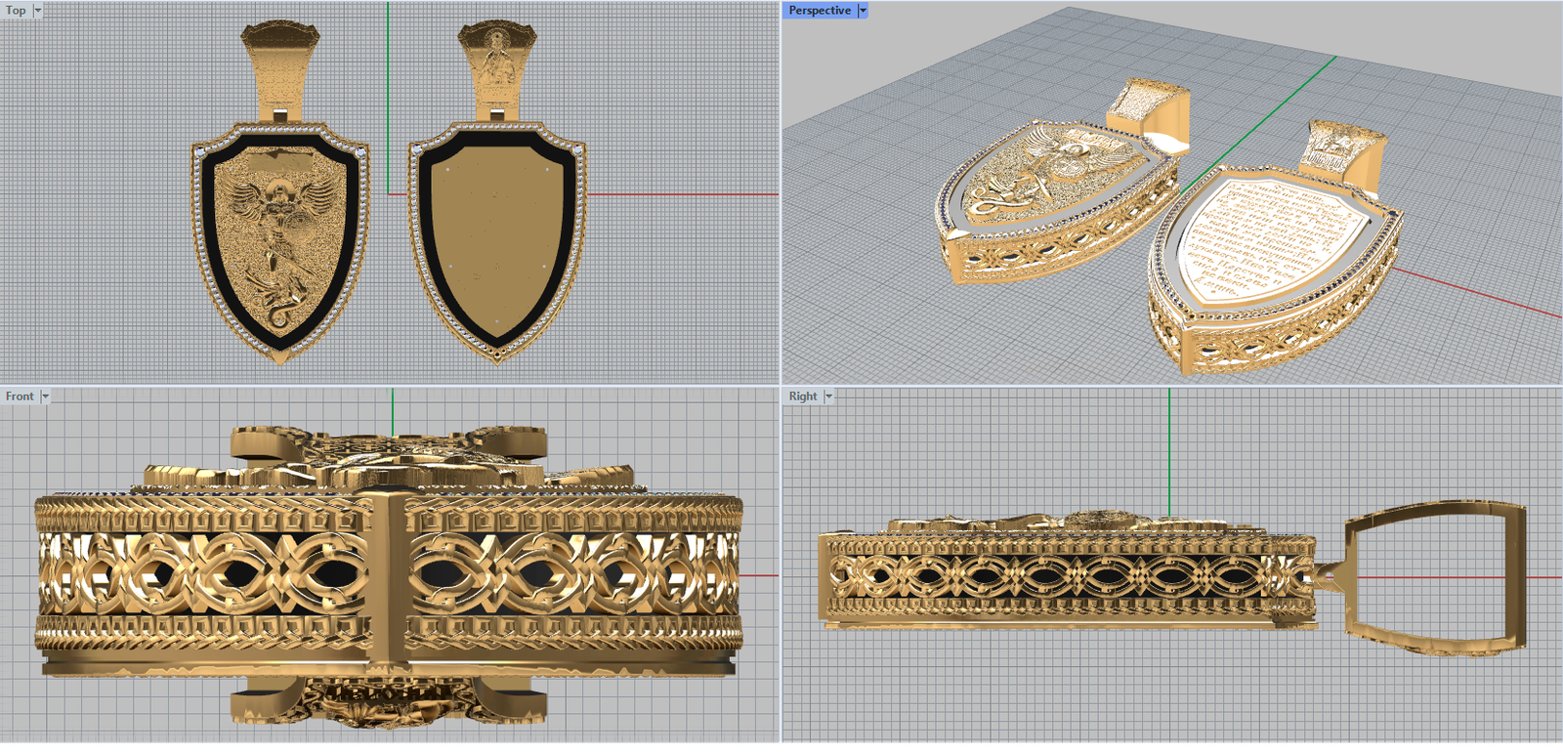Activate the Perspective viewport title

[819, 11]
